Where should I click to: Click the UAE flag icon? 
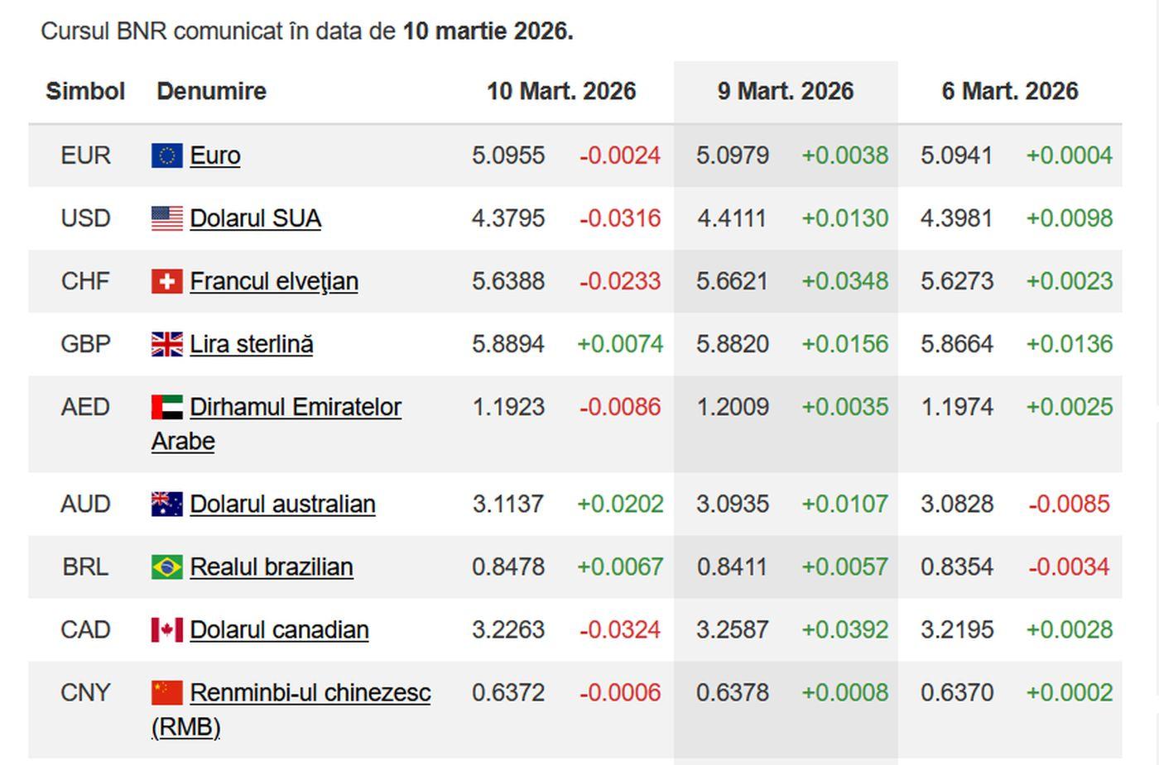coord(166,407)
